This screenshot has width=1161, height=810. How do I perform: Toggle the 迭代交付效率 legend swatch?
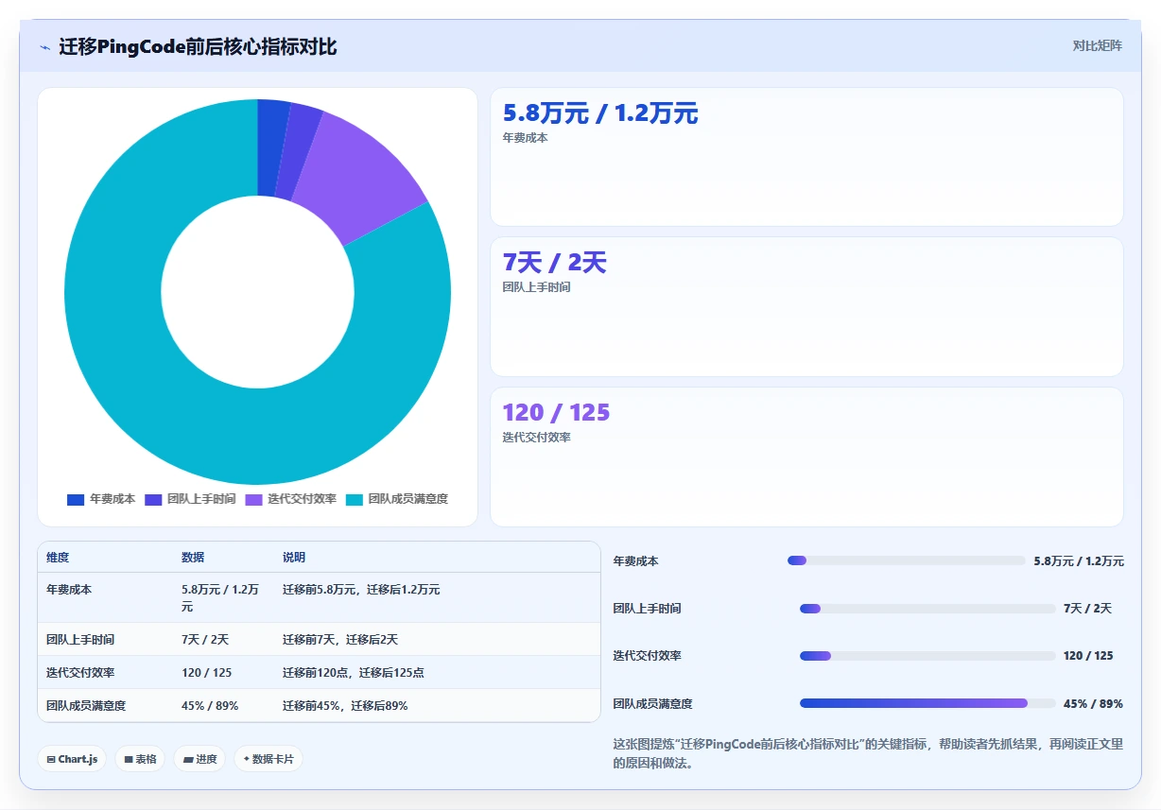coord(253,499)
